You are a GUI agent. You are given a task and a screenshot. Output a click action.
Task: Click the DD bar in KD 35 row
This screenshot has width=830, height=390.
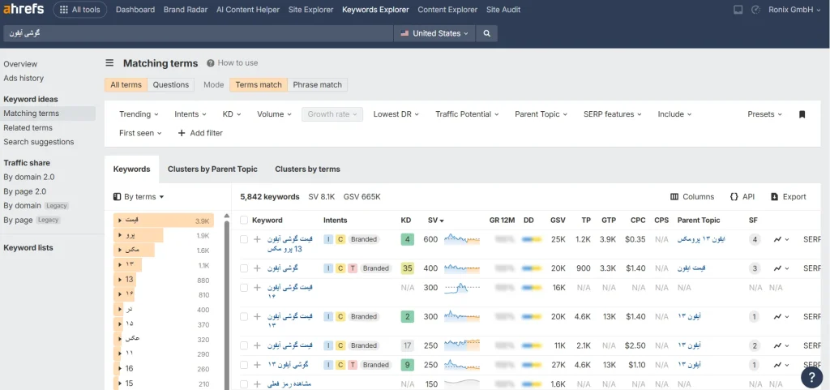click(532, 268)
